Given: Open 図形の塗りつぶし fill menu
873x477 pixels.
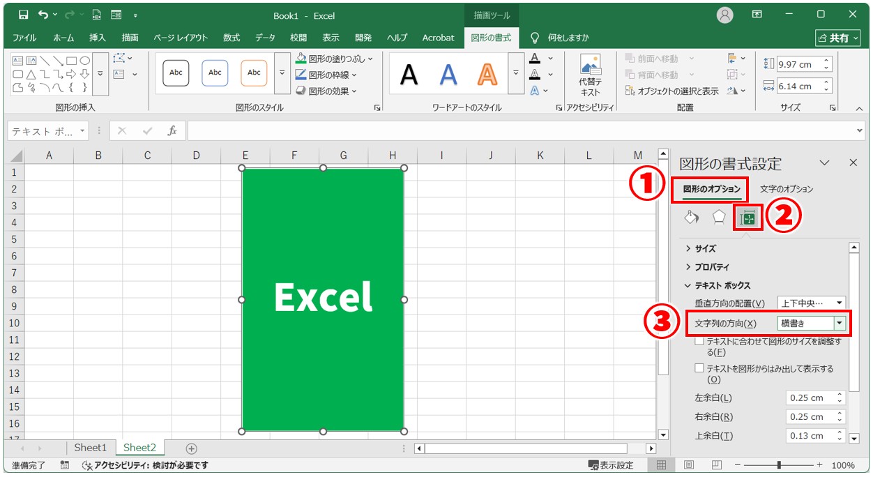Looking at the screenshot, I should tap(334, 59).
